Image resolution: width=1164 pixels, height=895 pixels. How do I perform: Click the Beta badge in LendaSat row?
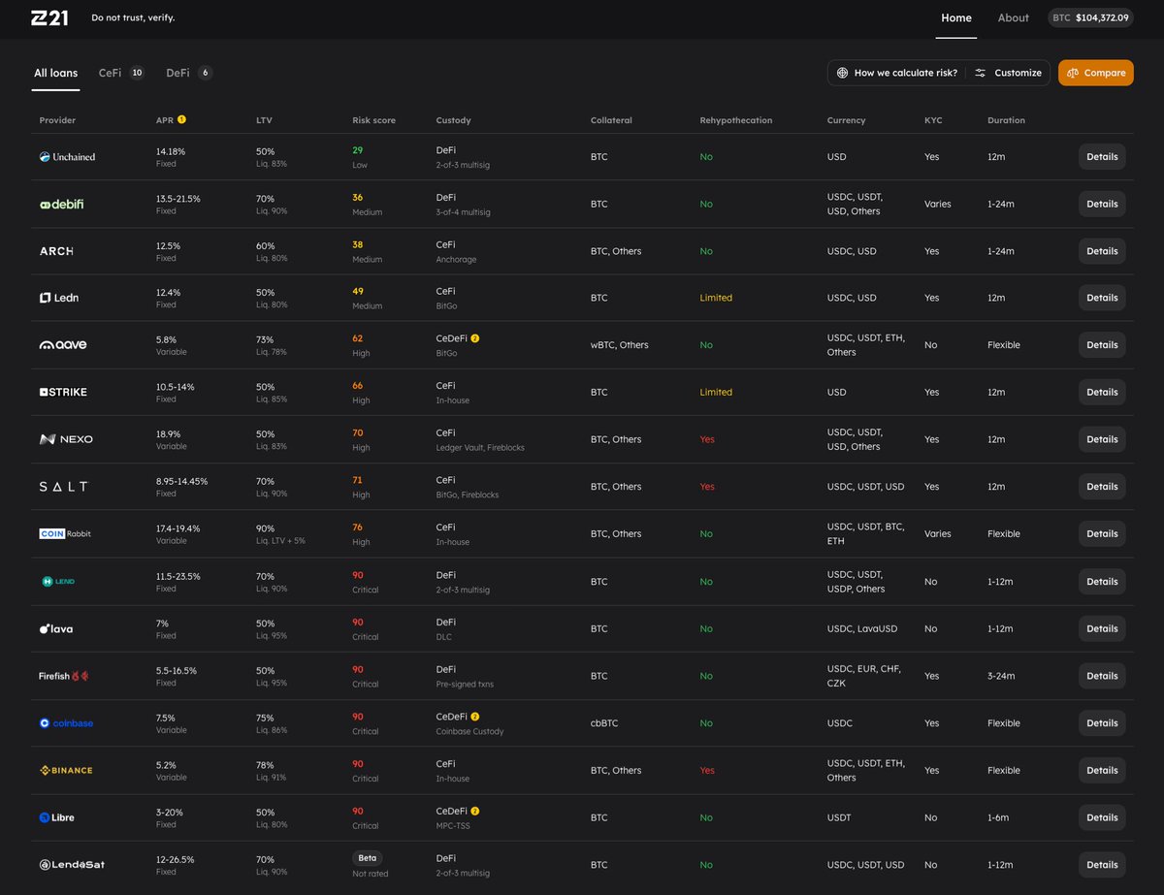click(368, 858)
